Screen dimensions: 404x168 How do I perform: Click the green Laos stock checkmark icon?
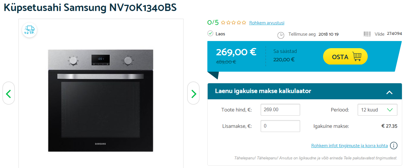tap(210, 33)
